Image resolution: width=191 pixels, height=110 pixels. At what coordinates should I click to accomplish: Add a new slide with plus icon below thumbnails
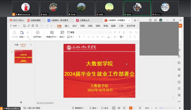pyautogui.click(x=21, y=102)
